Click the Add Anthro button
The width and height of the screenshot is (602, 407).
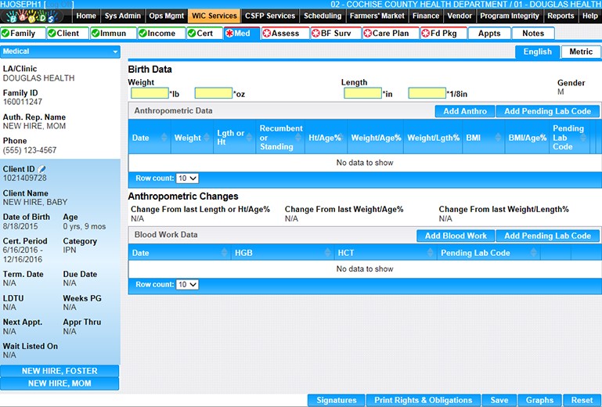(x=465, y=111)
